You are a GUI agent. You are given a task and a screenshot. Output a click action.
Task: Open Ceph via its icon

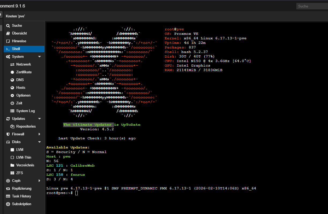pos(8,181)
